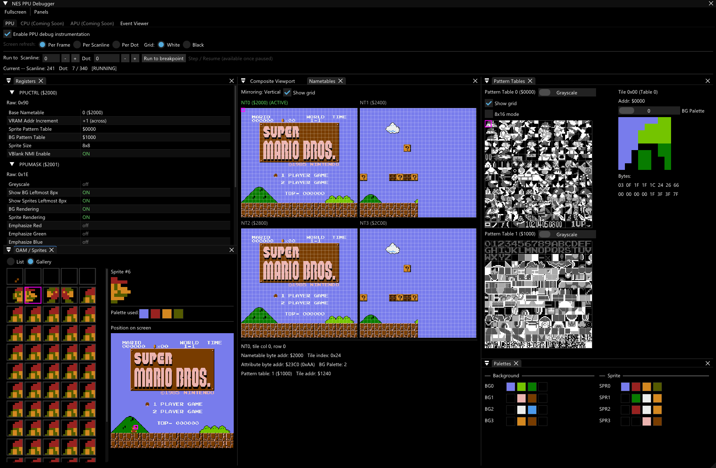Click the SPR1 green palette swatch

(x=636, y=398)
